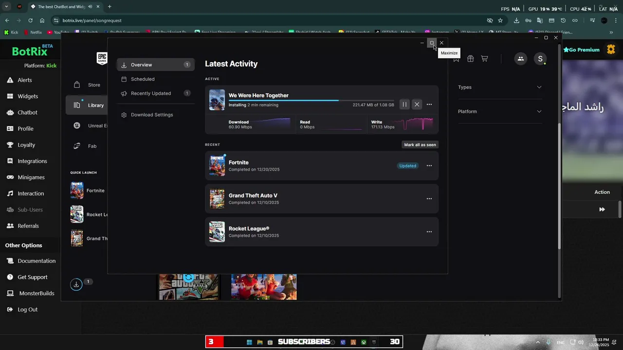Image resolution: width=623 pixels, height=350 pixels.
Task: Open more options for Fortnite in Recent
Action: click(x=429, y=166)
